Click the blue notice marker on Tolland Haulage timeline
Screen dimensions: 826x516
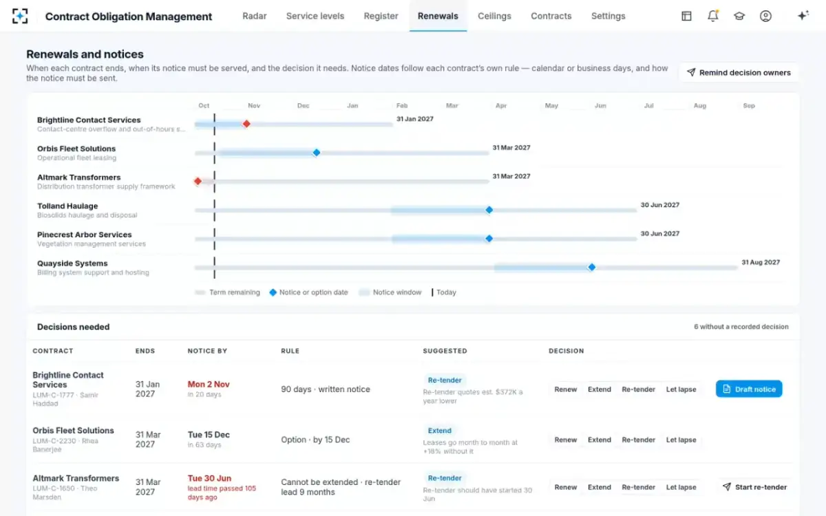489,210
